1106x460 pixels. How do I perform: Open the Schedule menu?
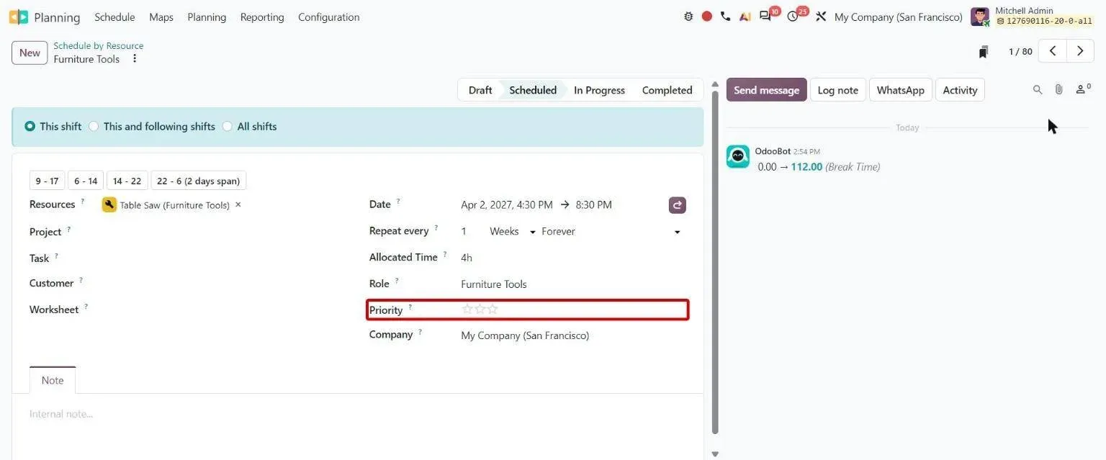coord(114,17)
